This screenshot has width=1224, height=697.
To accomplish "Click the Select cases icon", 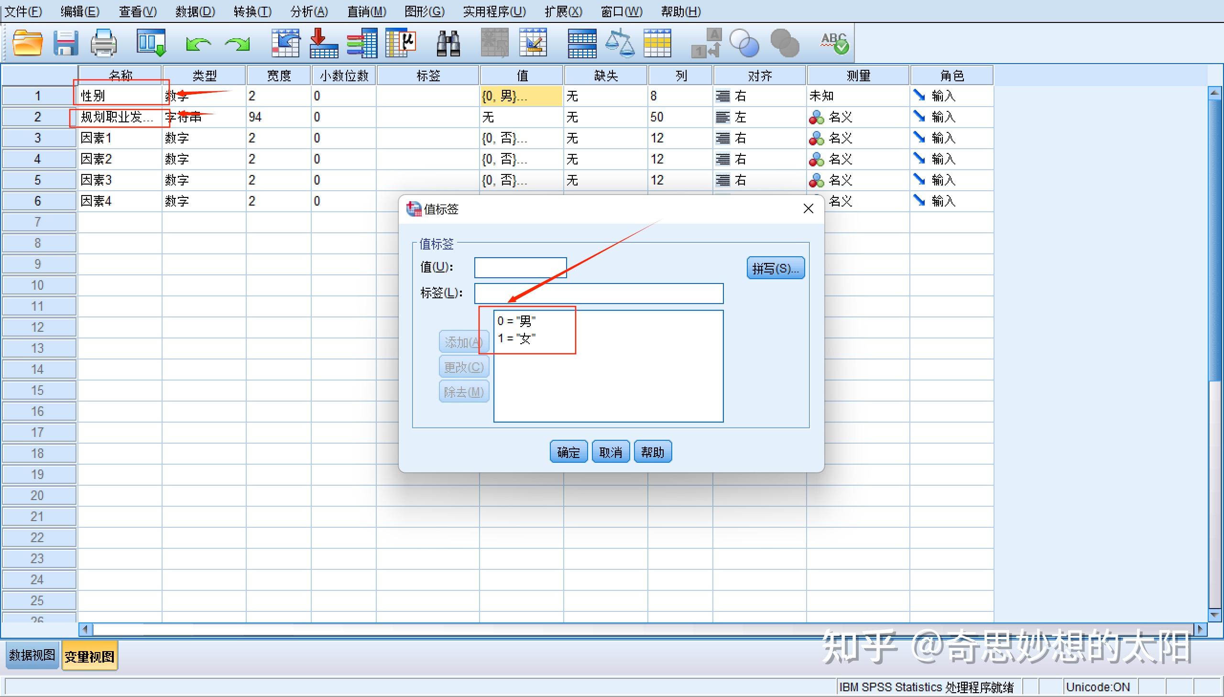I will (x=657, y=43).
